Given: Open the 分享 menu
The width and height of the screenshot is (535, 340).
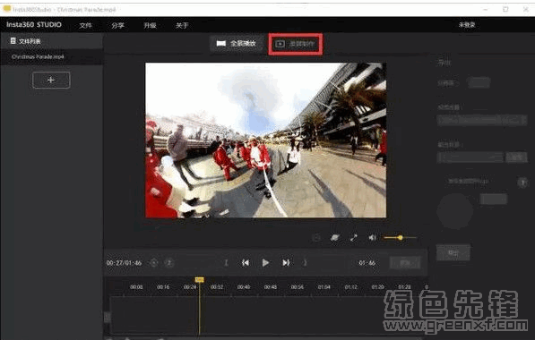Looking at the screenshot, I should tap(117, 25).
